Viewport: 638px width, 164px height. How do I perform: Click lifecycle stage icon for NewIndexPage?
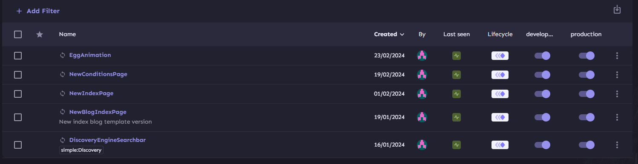(500, 93)
